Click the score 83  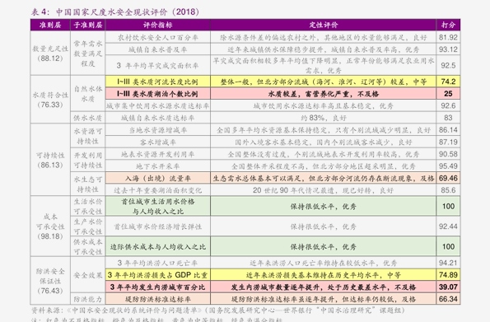click(x=448, y=118)
